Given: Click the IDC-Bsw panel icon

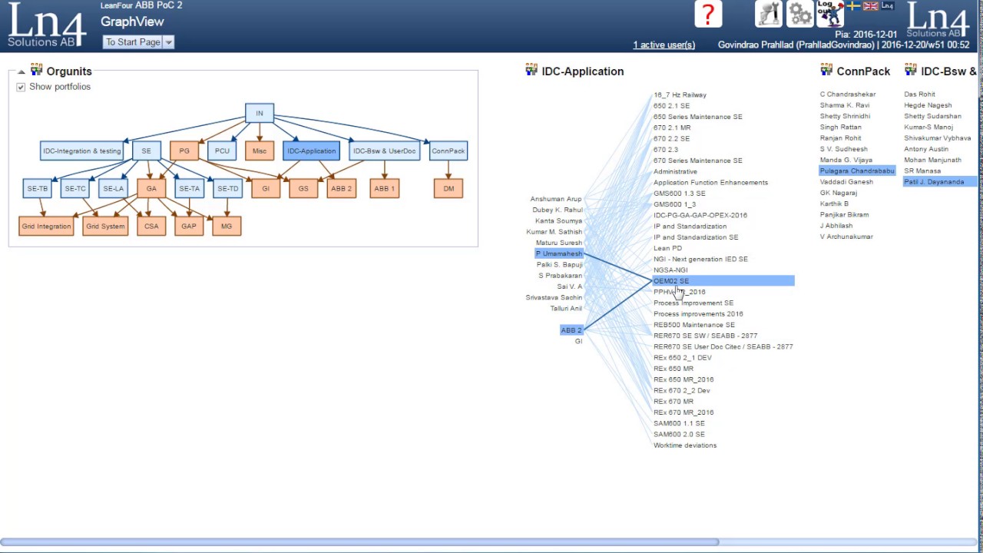Looking at the screenshot, I should (x=911, y=71).
